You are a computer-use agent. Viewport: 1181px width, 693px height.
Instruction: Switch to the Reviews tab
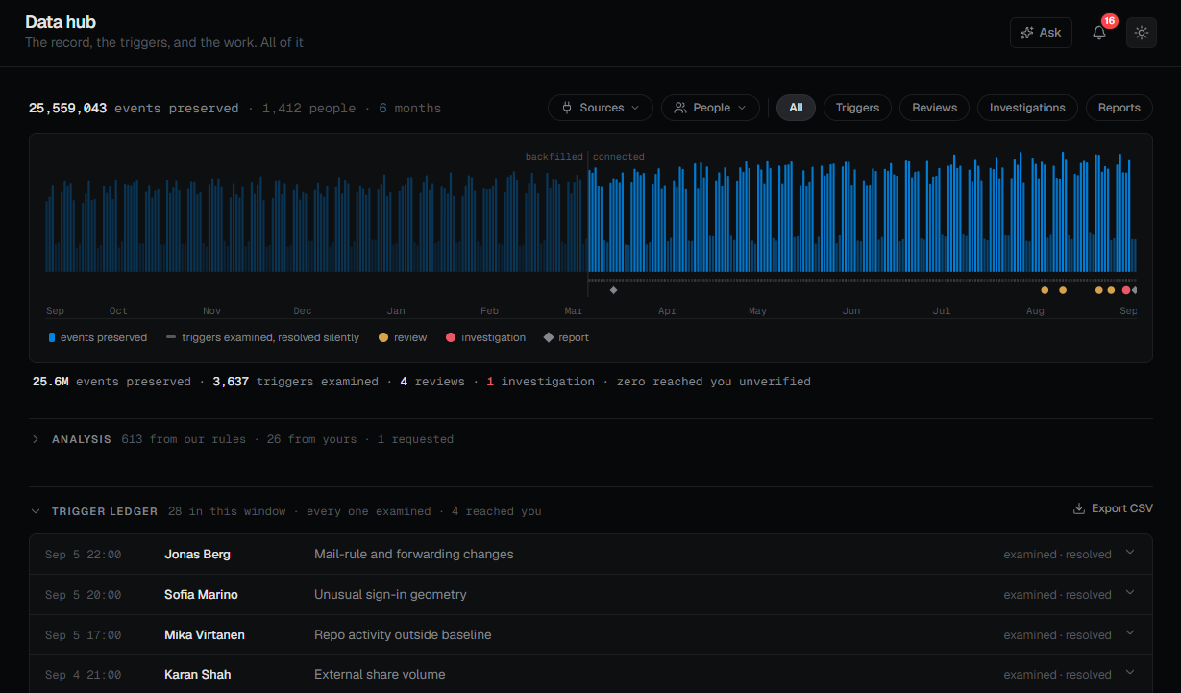tap(934, 108)
